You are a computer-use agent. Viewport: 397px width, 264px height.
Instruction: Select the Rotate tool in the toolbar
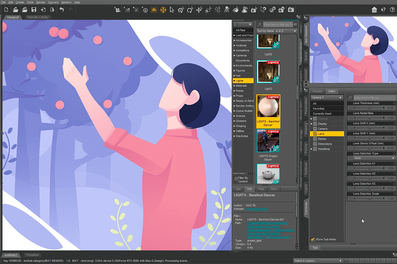(189, 9)
